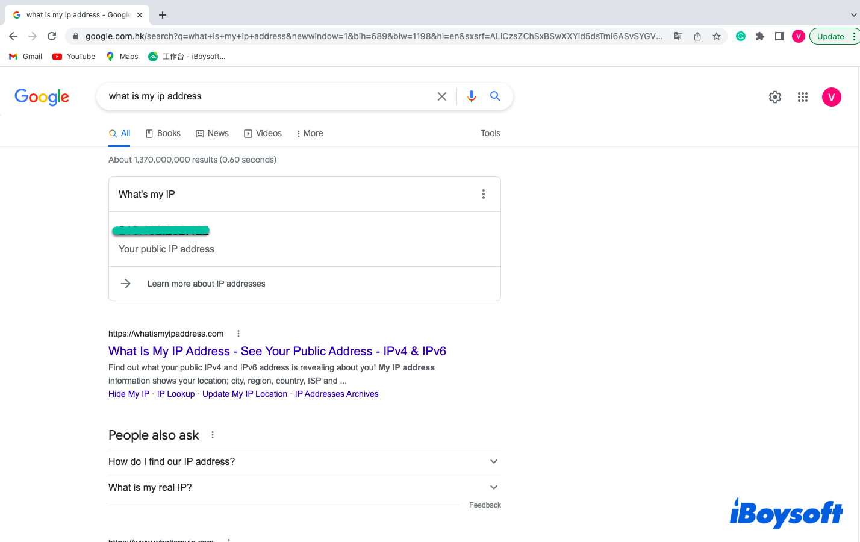The width and height of the screenshot is (860, 542).
Task: Click into the Google search field
Action: point(265,96)
